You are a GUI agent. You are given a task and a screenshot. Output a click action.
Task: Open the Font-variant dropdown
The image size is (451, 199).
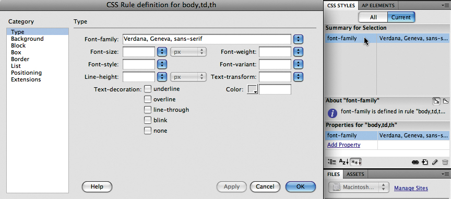[x=298, y=64]
